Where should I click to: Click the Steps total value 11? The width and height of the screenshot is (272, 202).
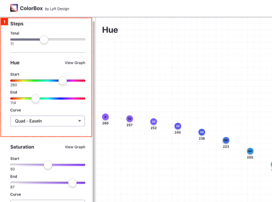(12, 44)
